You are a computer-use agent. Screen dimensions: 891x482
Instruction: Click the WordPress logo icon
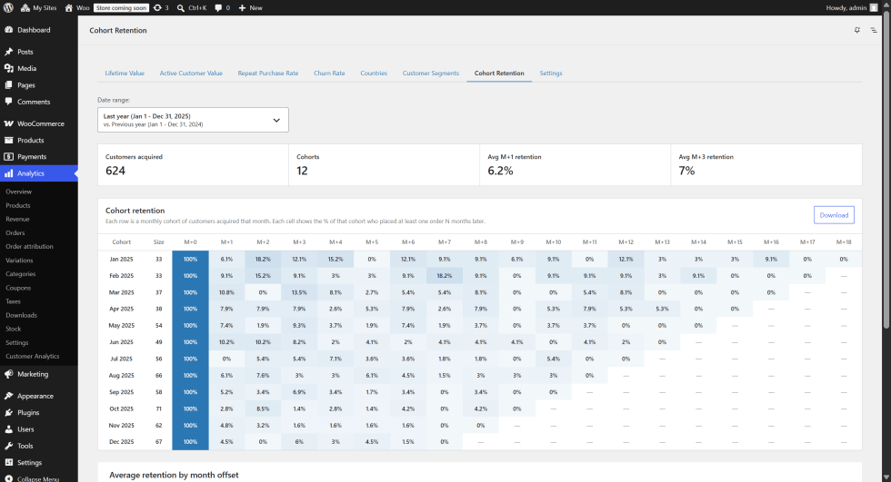click(x=8, y=8)
